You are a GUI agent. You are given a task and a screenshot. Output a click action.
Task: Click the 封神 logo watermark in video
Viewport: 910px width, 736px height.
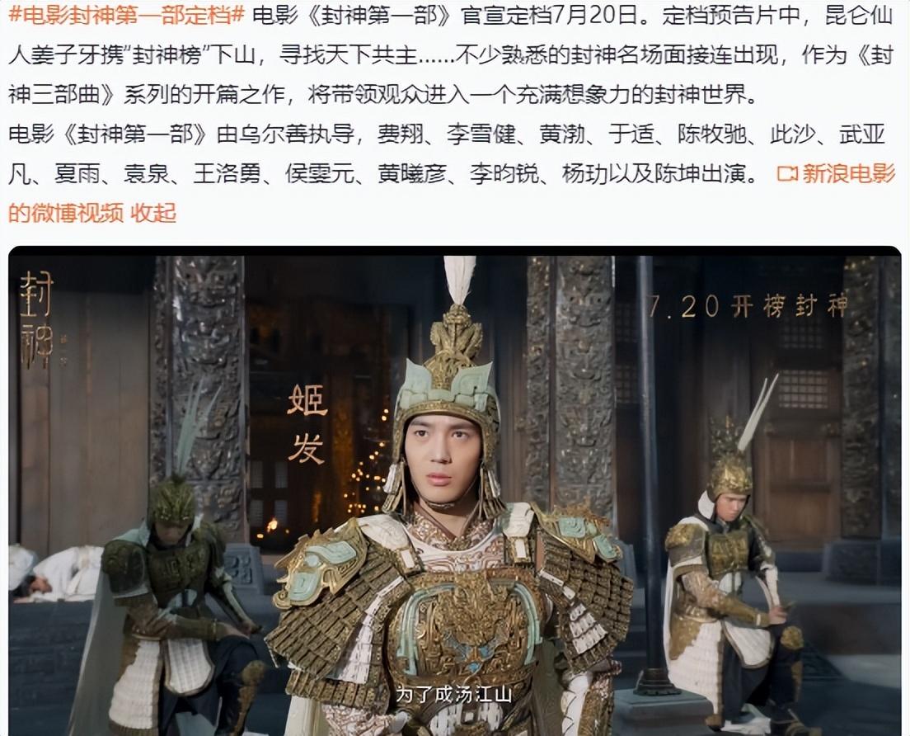click(38, 320)
